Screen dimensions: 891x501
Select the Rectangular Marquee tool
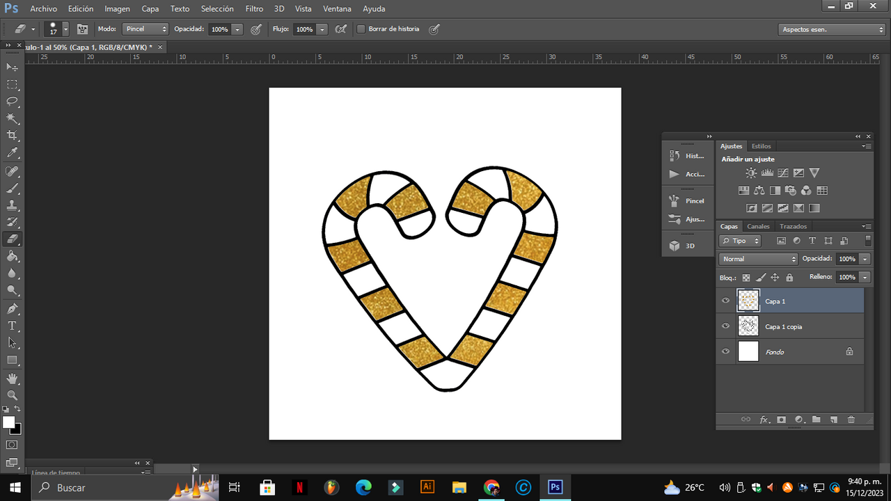[13, 84]
